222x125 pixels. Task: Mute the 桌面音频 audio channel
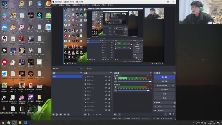tap(115, 90)
